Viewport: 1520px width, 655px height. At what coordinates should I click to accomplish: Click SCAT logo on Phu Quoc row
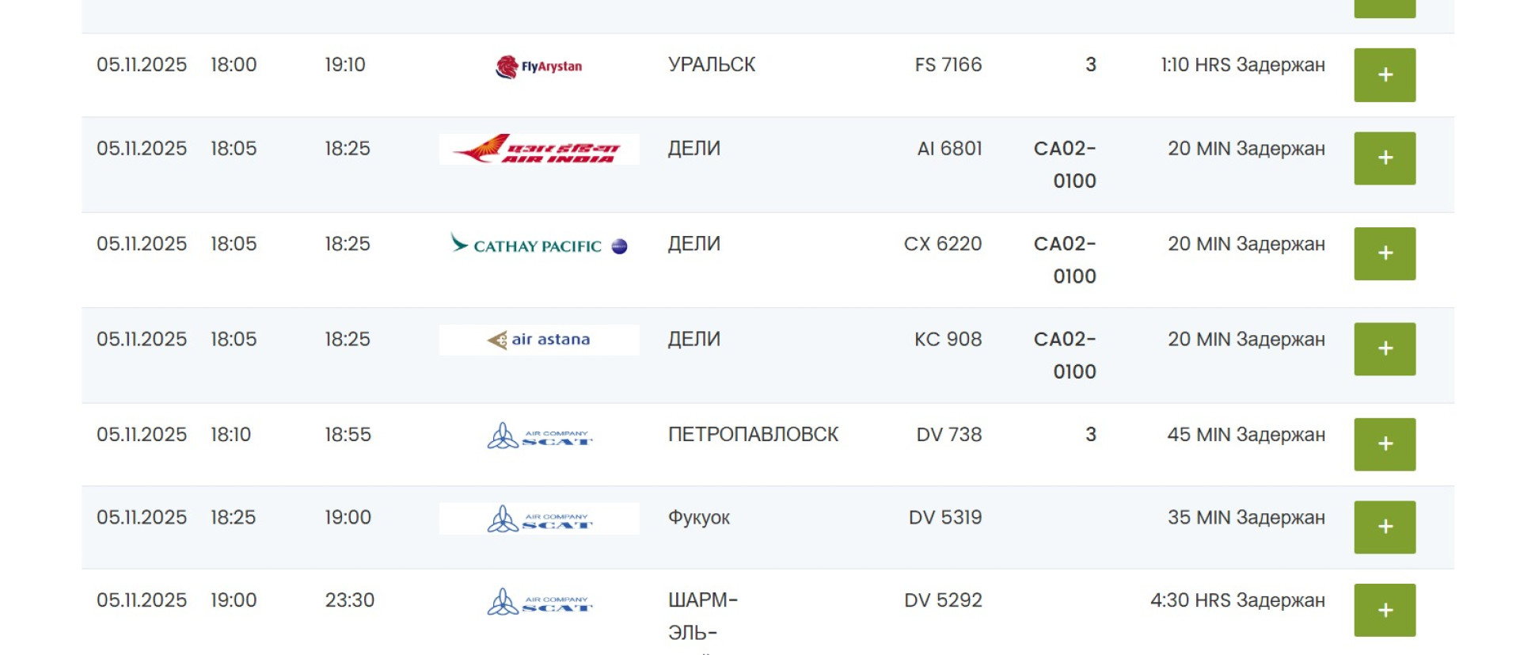coord(539,519)
